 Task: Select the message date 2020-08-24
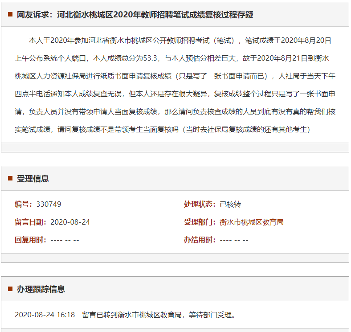click(70, 222)
